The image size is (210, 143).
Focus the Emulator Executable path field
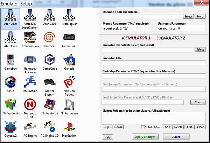pyautogui.click(x=148, y=49)
